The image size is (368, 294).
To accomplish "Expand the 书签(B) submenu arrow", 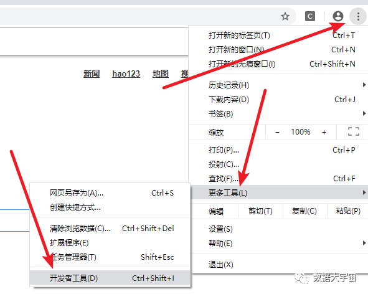I will click(x=364, y=113).
